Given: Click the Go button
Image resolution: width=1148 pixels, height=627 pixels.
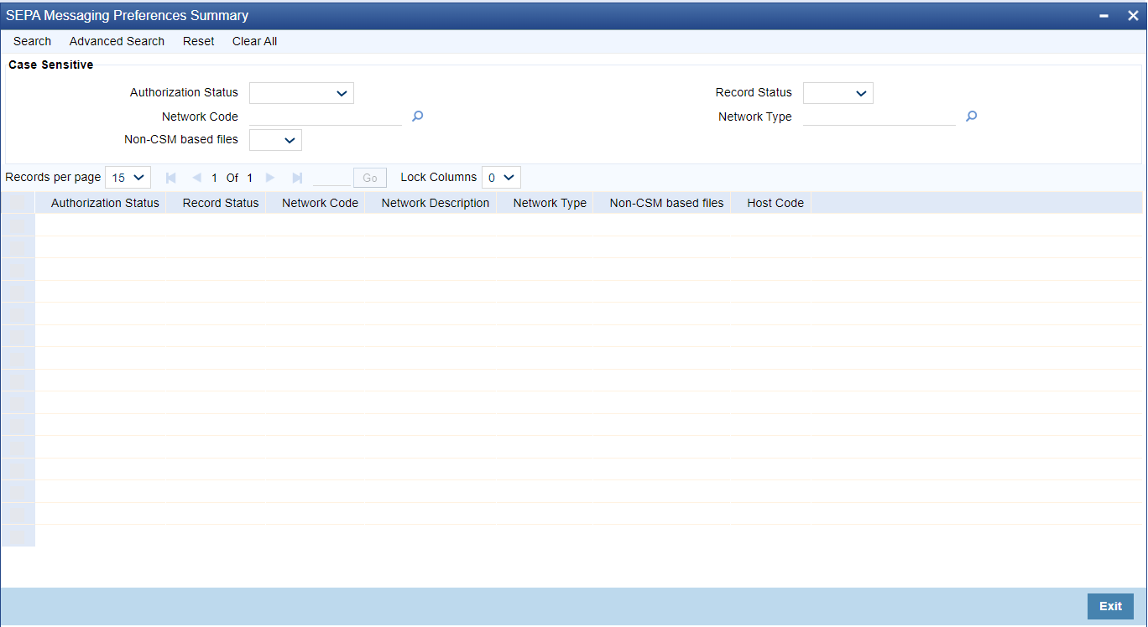Looking at the screenshot, I should tap(370, 178).
